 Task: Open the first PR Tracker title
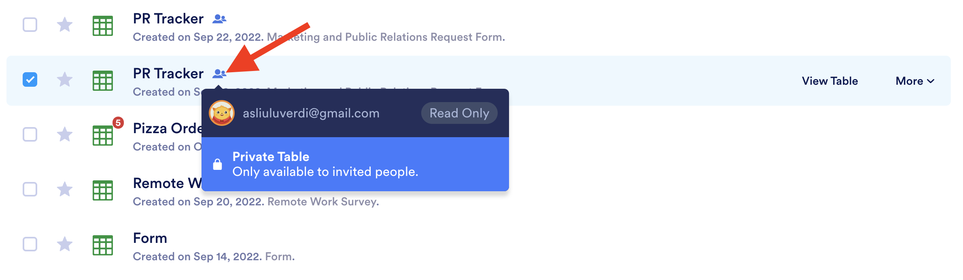(168, 19)
